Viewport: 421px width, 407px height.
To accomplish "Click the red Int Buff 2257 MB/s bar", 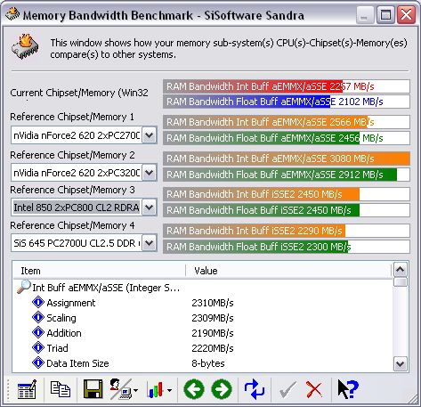I will pyautogui.click(x=287, y=86).
